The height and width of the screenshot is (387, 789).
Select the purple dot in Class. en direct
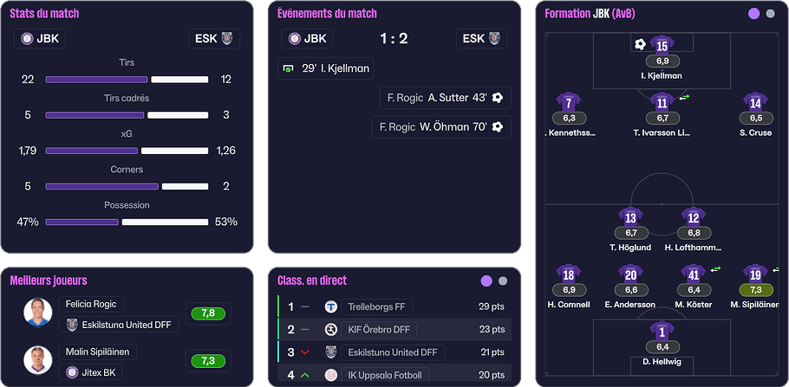click(x=486, y=281)
